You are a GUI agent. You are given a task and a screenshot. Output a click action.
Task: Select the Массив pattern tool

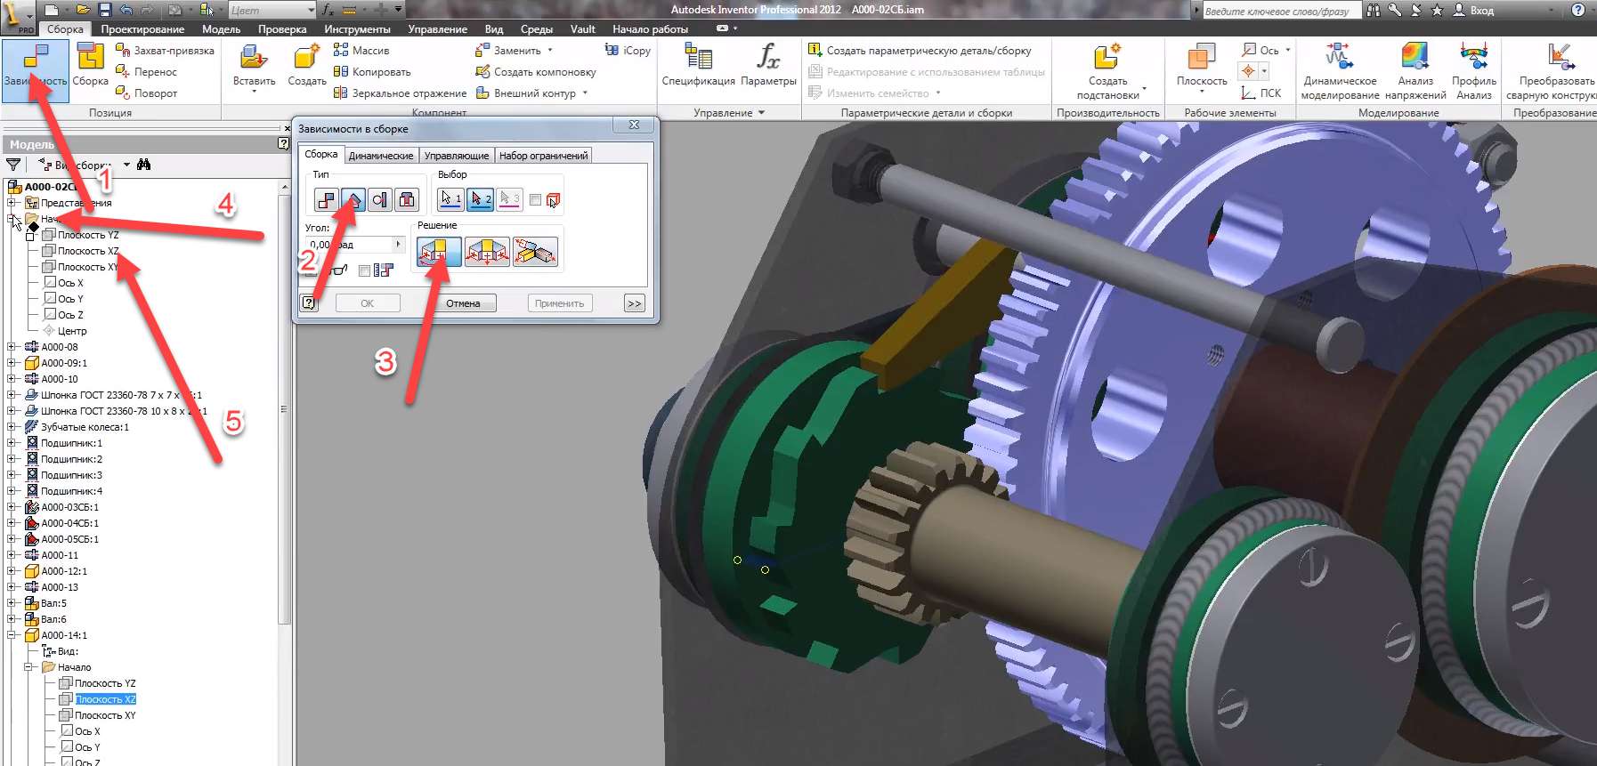[361, 51]
